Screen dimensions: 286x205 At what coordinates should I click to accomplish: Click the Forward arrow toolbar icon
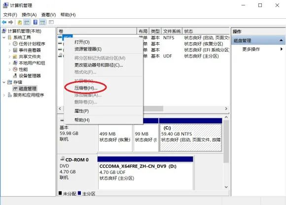tap(11, 22)
